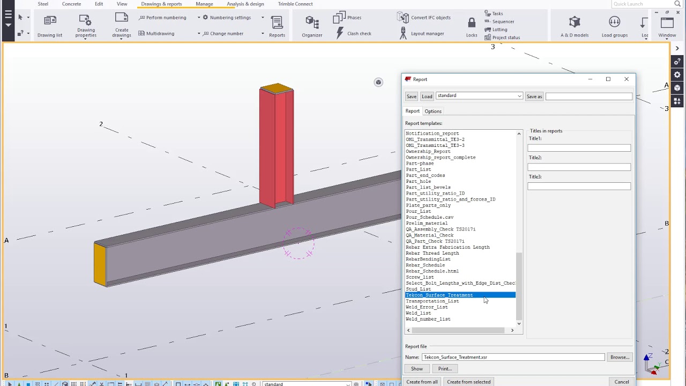Switch to Options tab in Report dialog
This screenshot has height=386, width=686.
pos(433,111)
